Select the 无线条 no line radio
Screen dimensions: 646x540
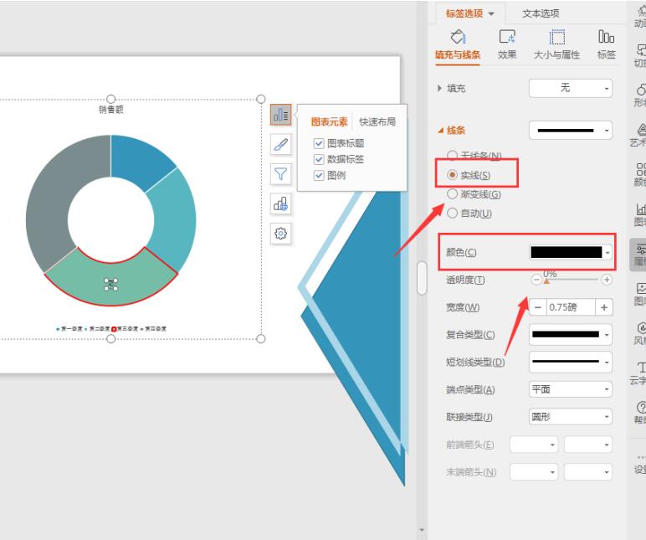(x=452, y=155)
